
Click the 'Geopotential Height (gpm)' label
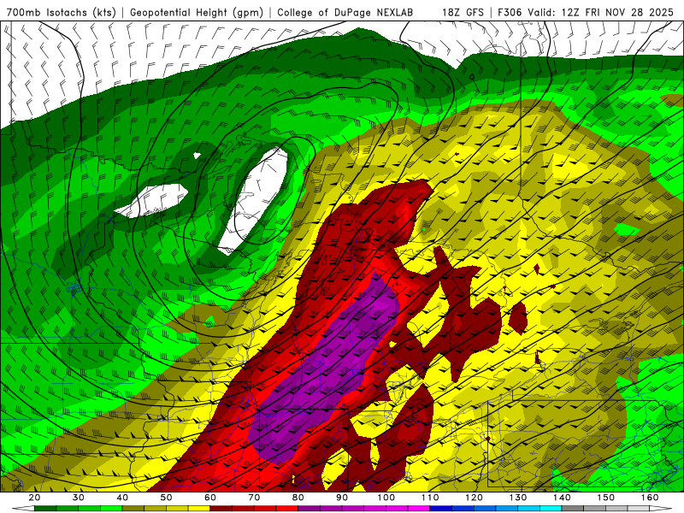point(197,13)
